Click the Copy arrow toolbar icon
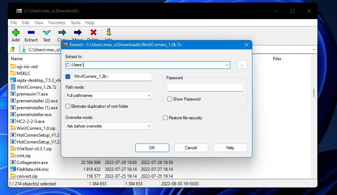Image resolution: width=337 pixels, height=195 pixels. (x=62, y=32)
